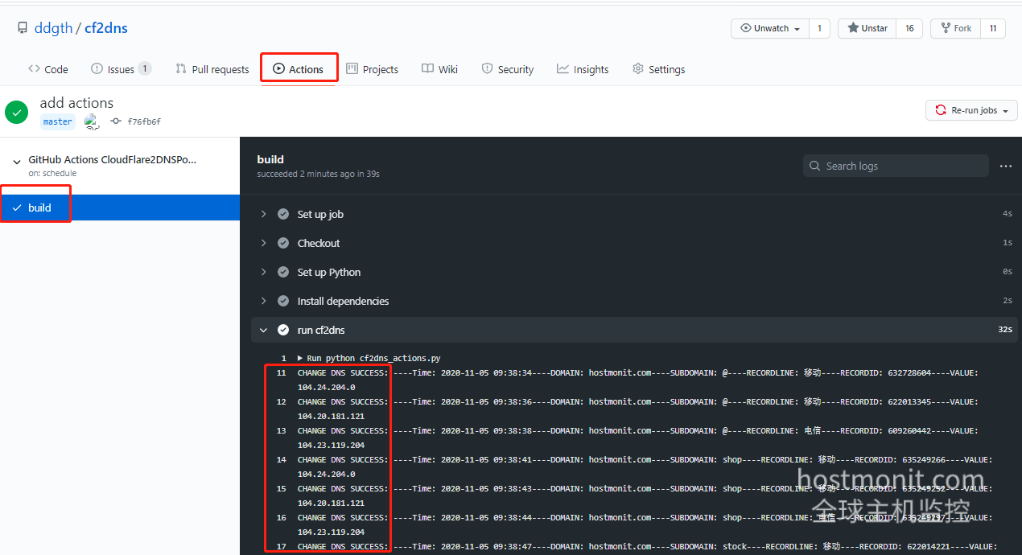Collapse the run cf2dns step
The height and width of the screenshot is (555, 1022).
(x=263, y=330)
